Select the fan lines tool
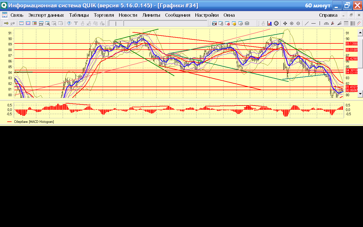 click(x=339, y=23)
